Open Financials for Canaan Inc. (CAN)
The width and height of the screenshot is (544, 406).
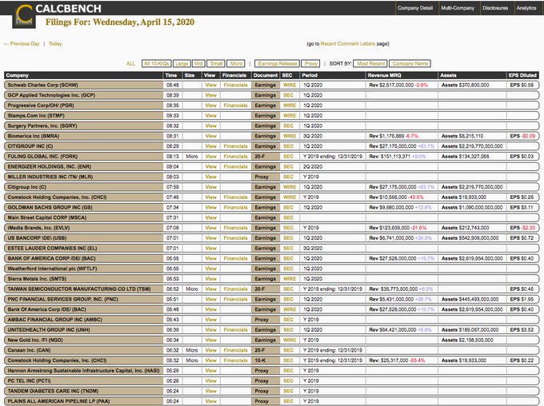click(x=235, y=350)
